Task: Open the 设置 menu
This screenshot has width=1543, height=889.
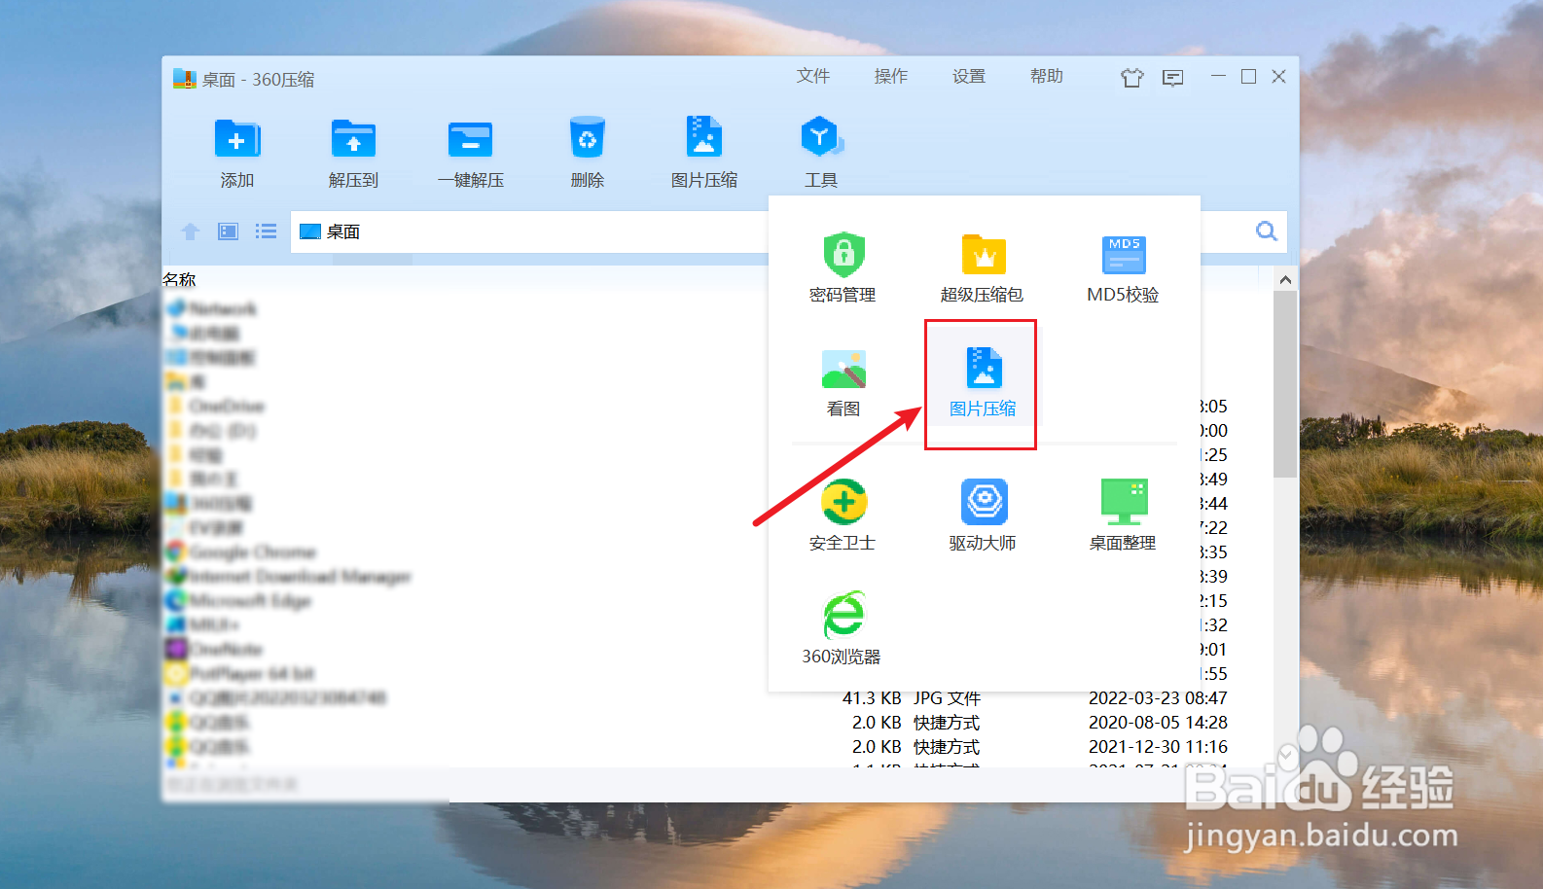Action: pyautogui.click(x=969, y=76)
